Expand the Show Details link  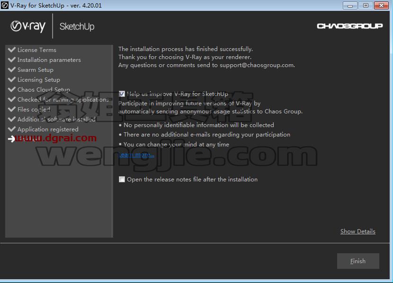357,231
